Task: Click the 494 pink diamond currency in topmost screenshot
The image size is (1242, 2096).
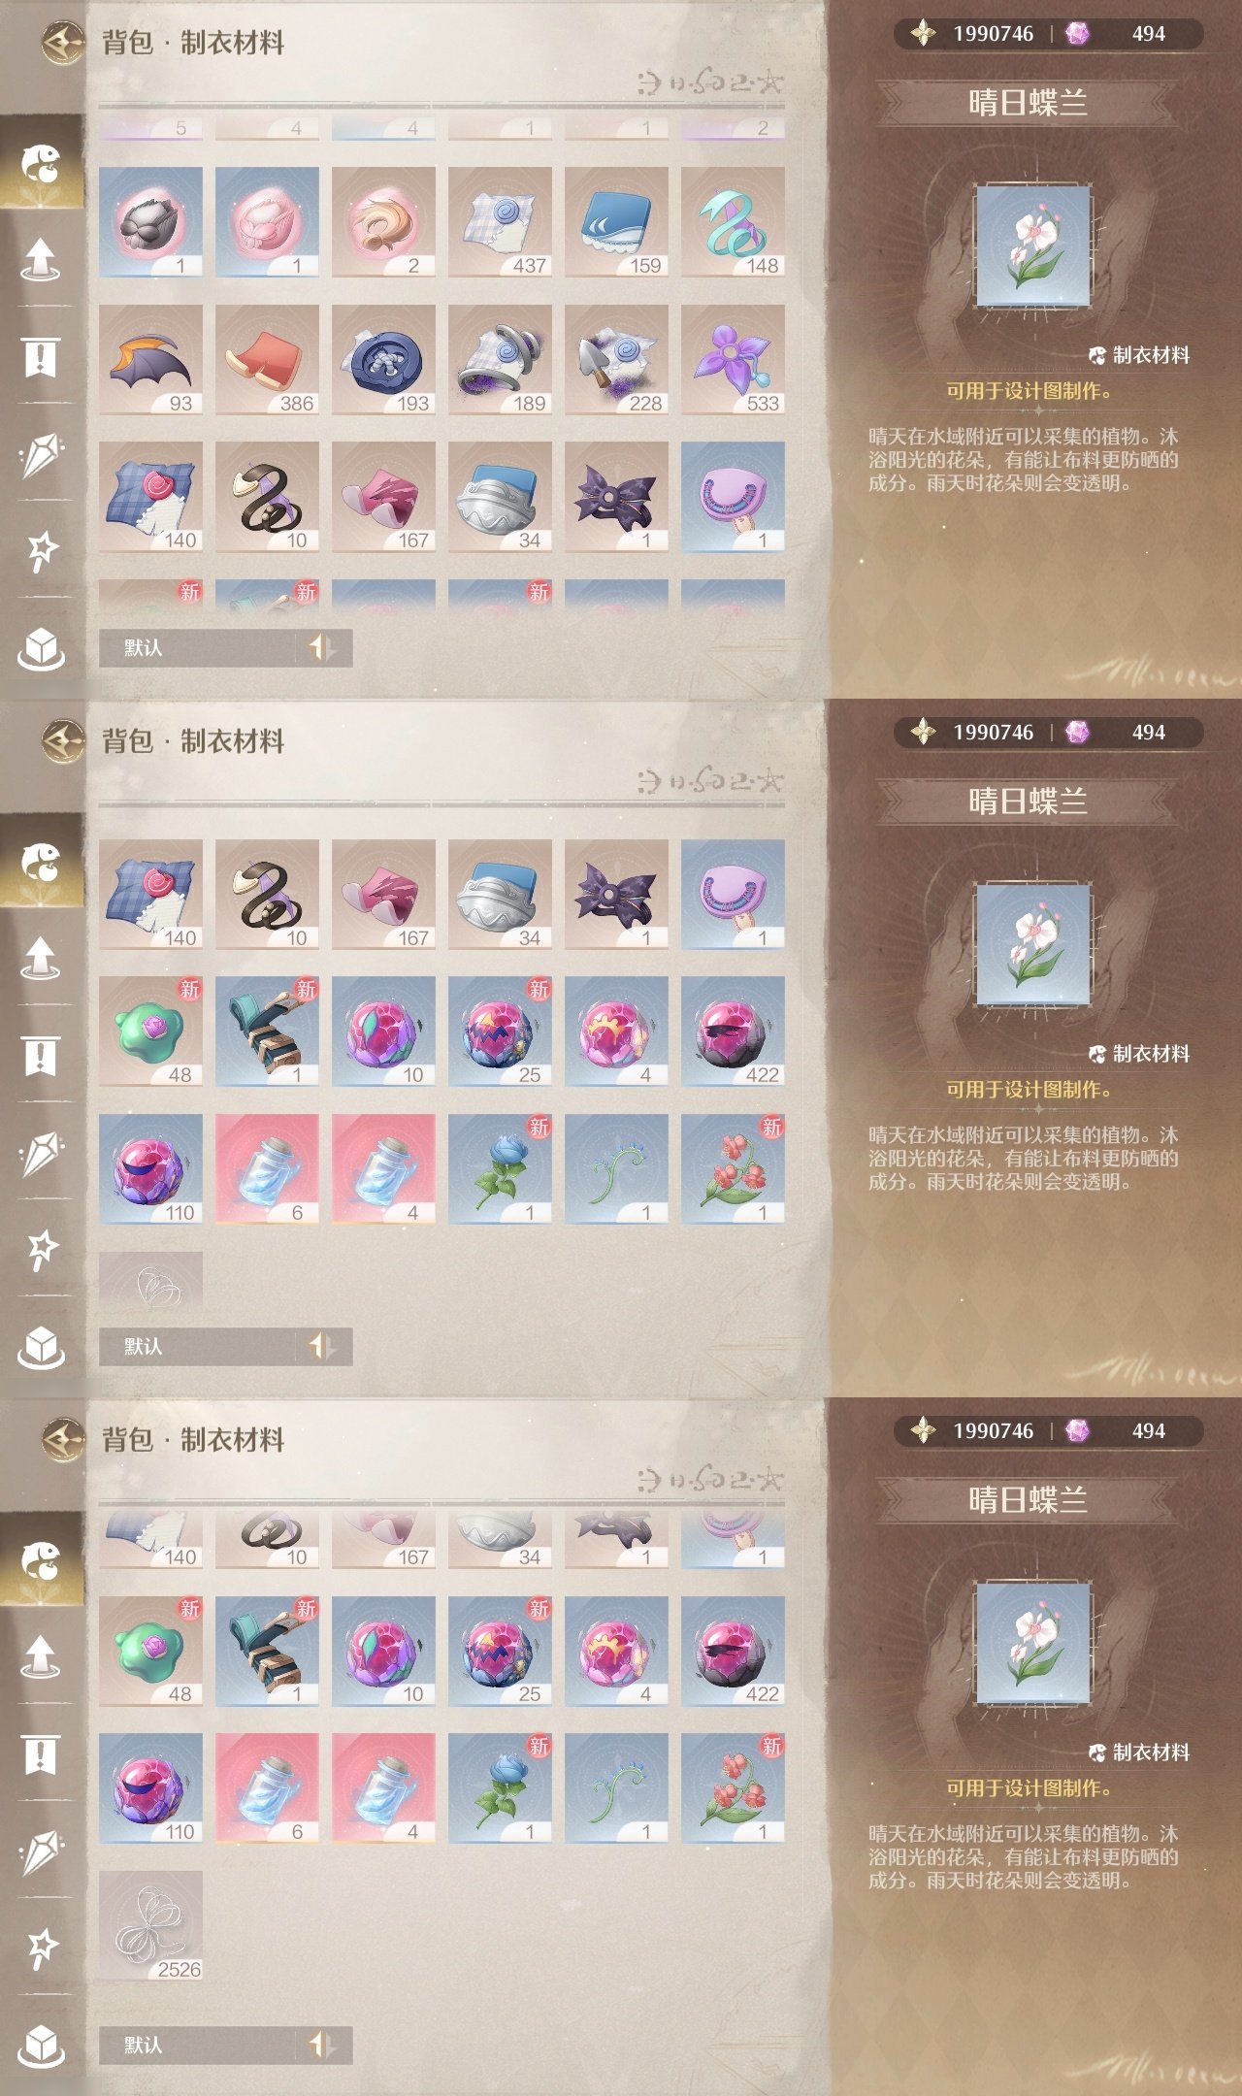Action: click(1116, 34)
